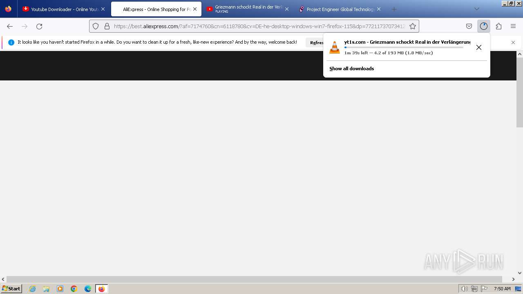Switch to Griezmann schockt Real YouTube tab
523x294 pixels.
[248, 9]
